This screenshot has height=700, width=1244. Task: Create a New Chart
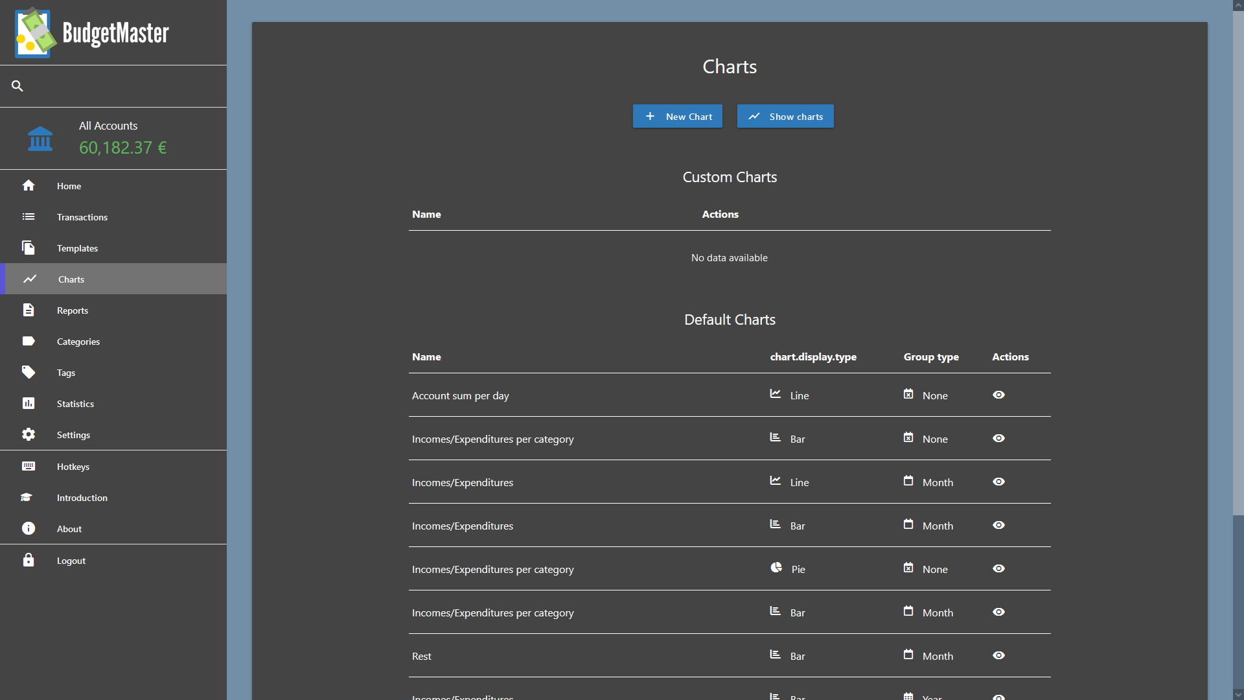pos(677,116)
